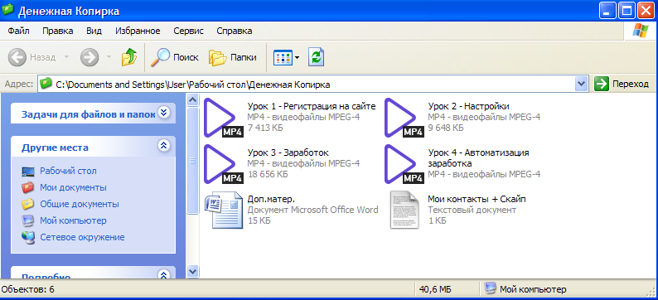The image size is (658, 300).
Task: Click the Мои документы folder icon
Action: (27, 187)
